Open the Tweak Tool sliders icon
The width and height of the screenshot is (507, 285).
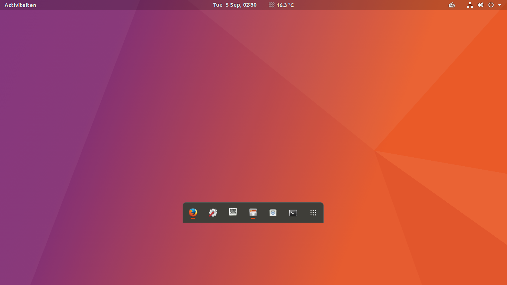click(233, 212)
